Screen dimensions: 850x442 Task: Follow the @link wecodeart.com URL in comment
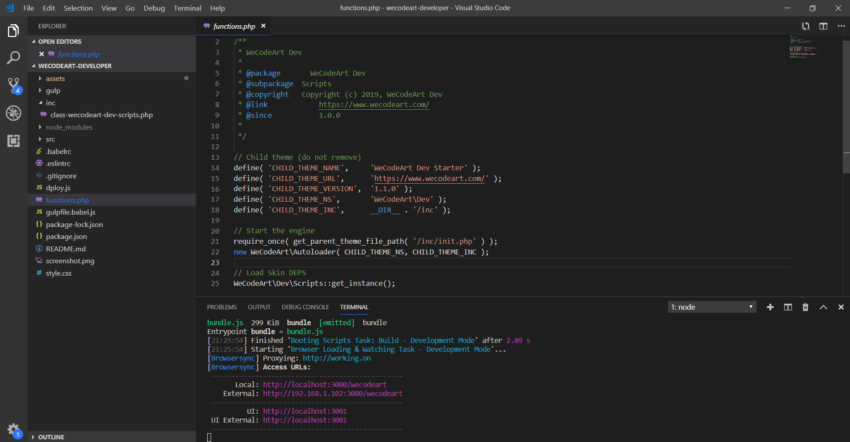pyautogui.click(x=374, y=104)
